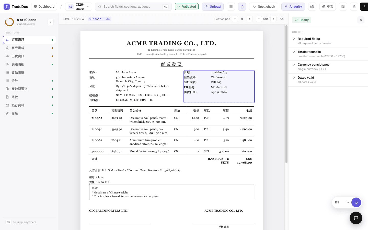The image size is (368, 230).
Task: Click the TradeDoc logo icon
Action: pyautogui.click(x=7, y=7)
